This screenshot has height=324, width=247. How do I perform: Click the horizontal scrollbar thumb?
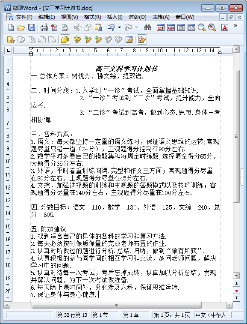pos(117,305)
